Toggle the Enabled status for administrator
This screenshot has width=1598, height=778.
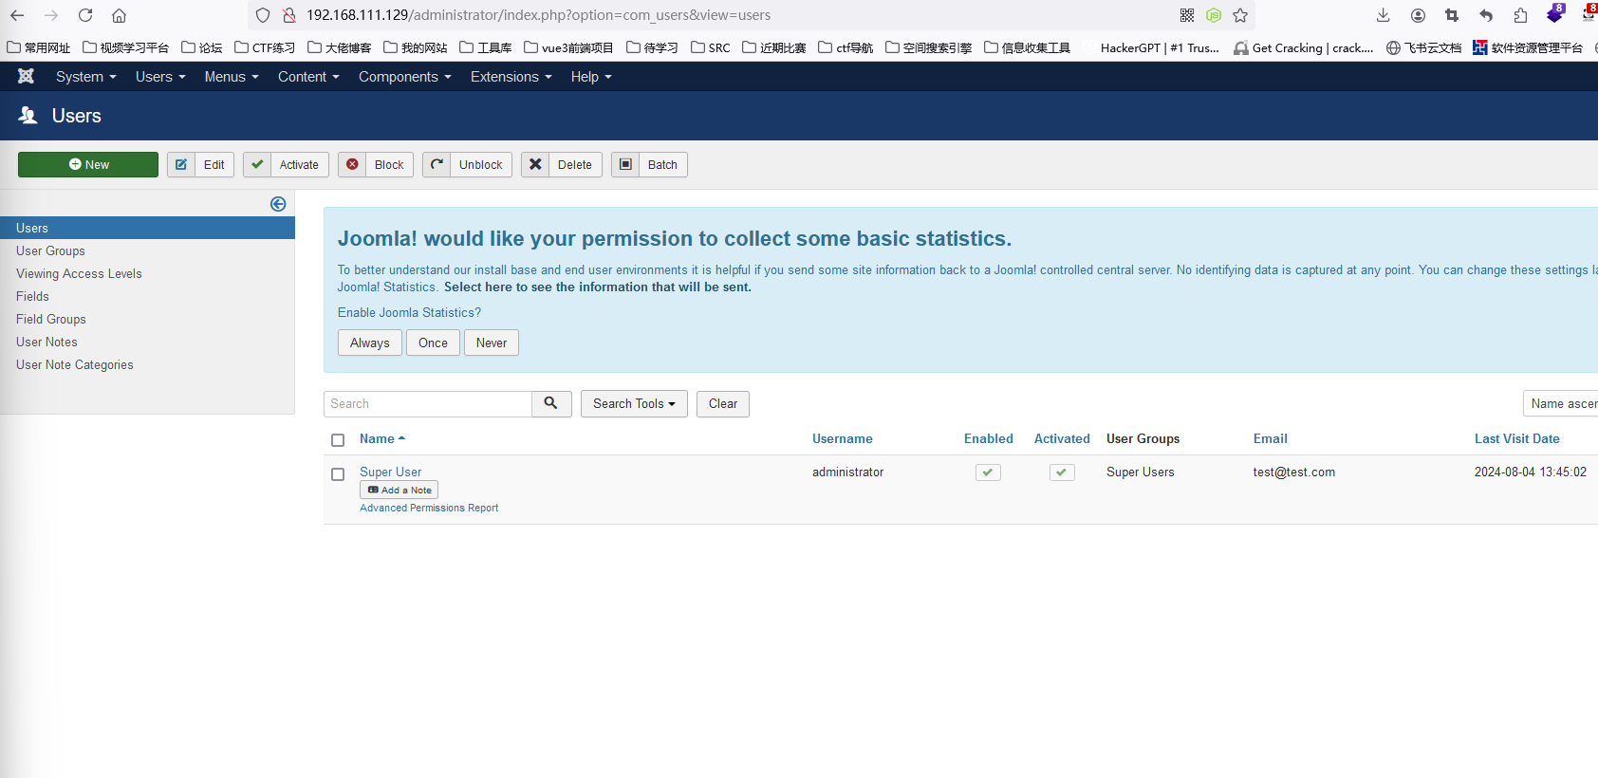[x=988, y=472]
